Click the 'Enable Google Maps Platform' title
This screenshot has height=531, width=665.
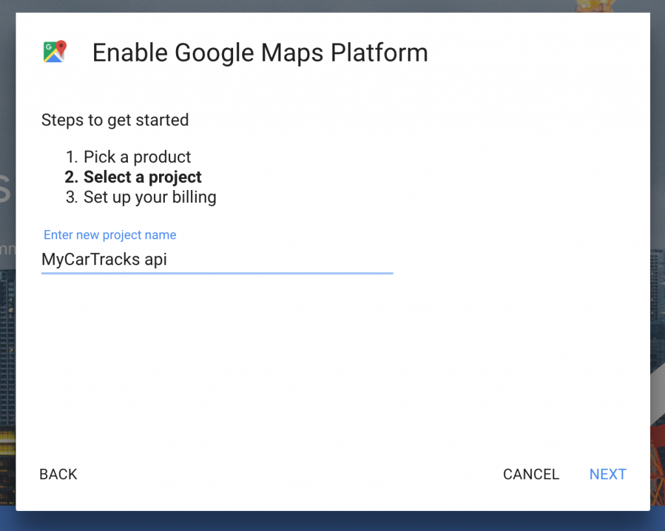tap(260, 53)
